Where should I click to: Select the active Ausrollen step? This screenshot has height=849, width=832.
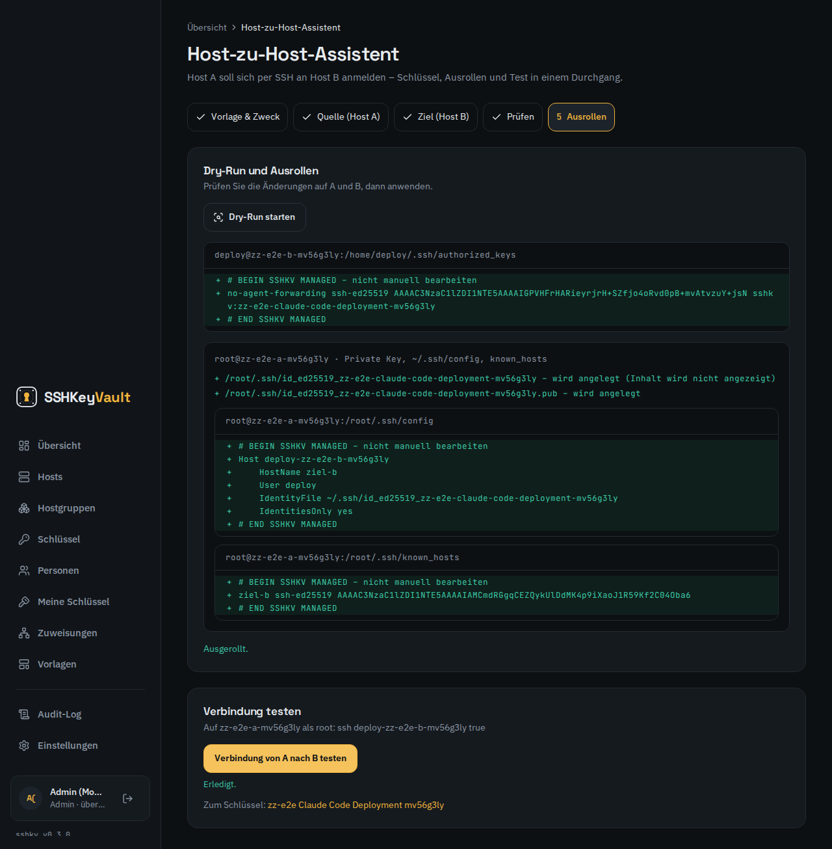(x=581, y=117)
